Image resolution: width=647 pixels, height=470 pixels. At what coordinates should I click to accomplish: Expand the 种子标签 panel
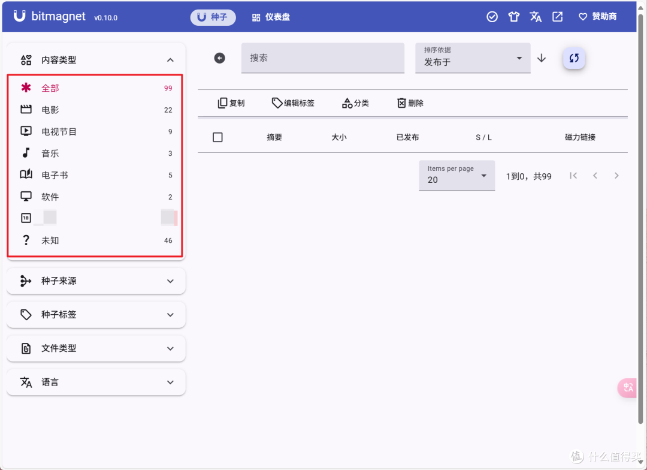(x=96, y=315)
